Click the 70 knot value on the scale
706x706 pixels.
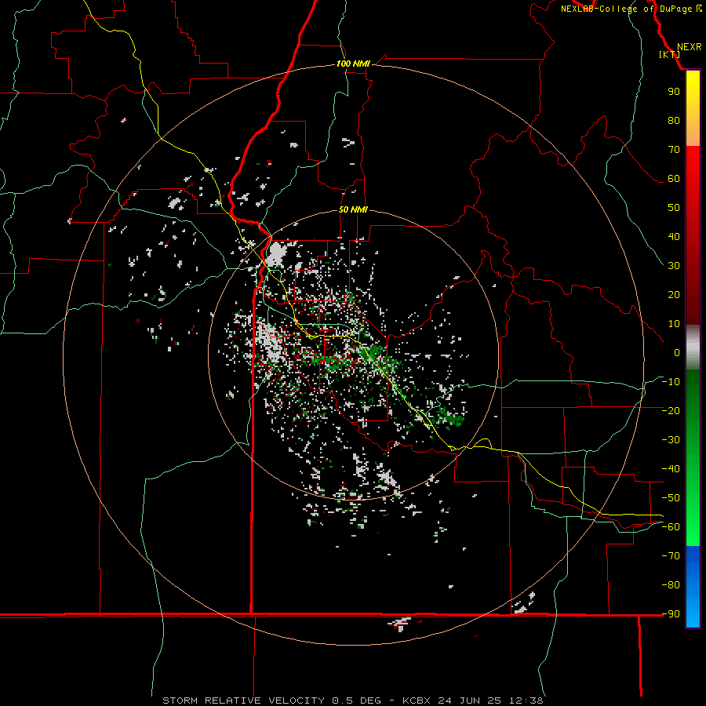click(674, 150)
